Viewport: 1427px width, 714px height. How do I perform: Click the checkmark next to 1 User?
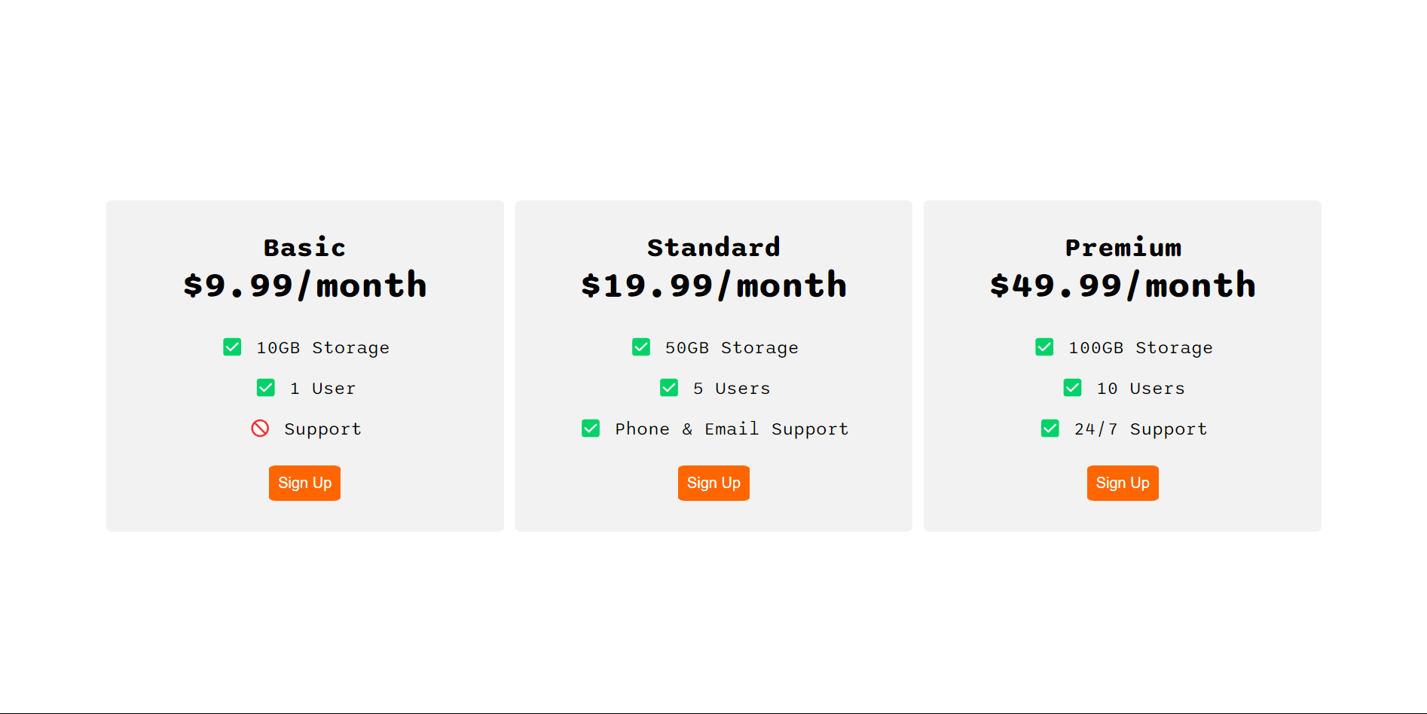265,388
